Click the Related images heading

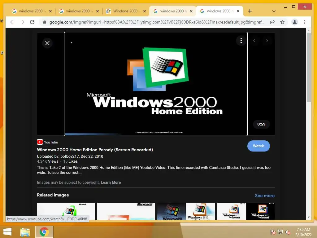[53, 195]
